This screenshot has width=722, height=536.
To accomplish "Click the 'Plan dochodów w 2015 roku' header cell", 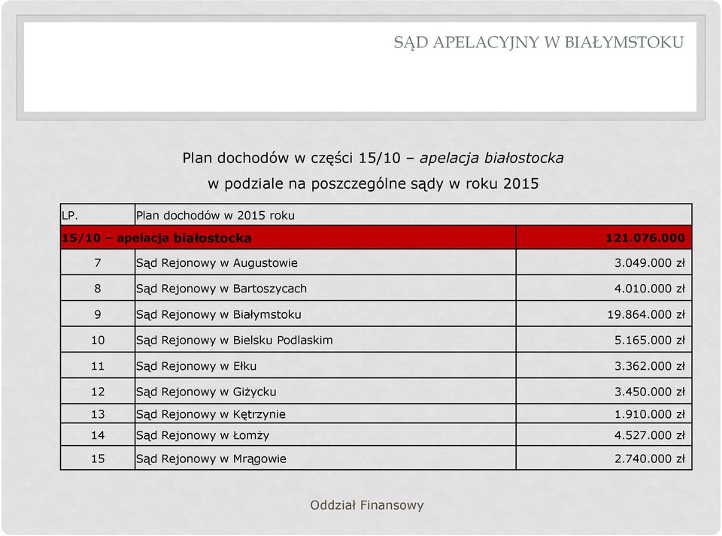I will (413, 215).
